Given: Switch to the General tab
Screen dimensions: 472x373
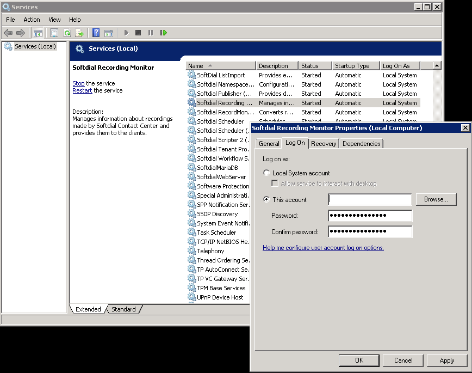Looking at the screenshot, I should click(269, 144).
